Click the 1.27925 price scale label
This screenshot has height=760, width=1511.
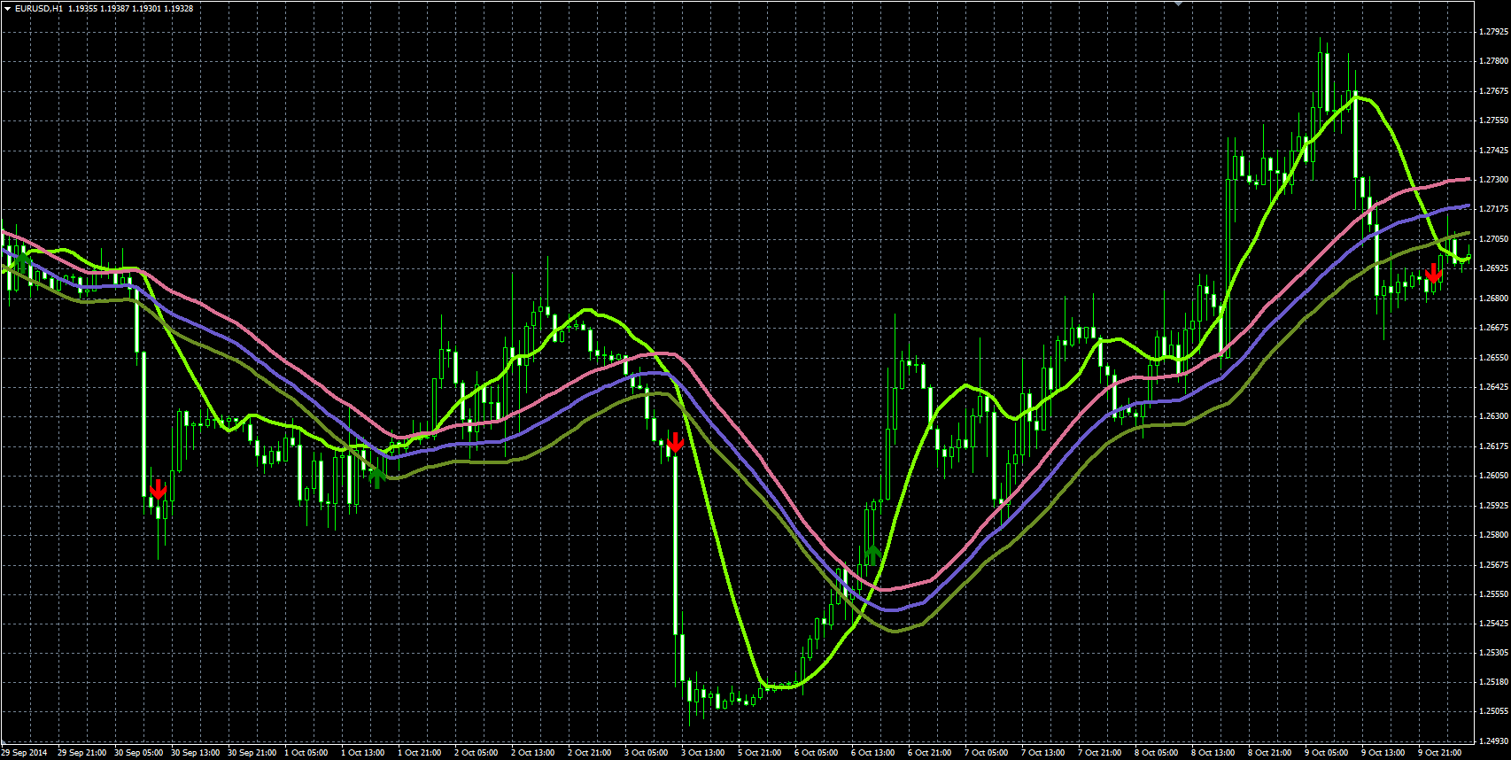click(1493, 32)
